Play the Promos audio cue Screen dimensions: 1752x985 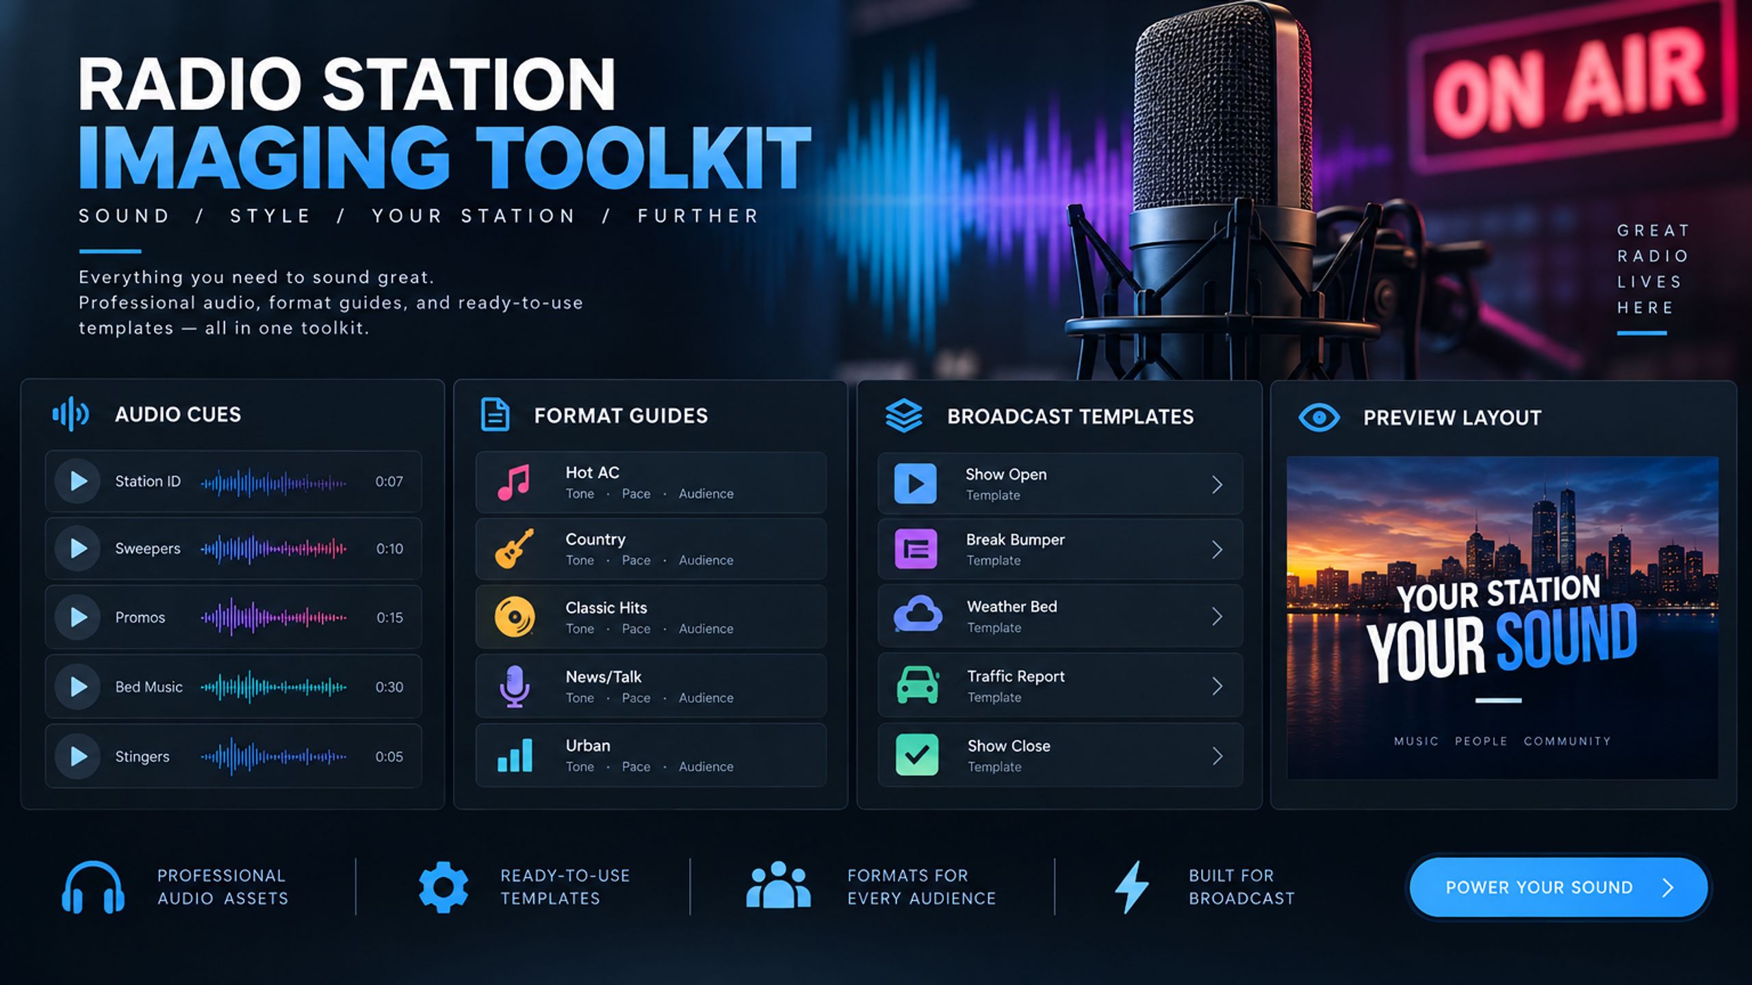point(77,617)
